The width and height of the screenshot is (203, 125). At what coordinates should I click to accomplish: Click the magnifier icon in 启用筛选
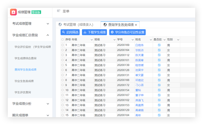pyautogui.click(x=64, y=32)
